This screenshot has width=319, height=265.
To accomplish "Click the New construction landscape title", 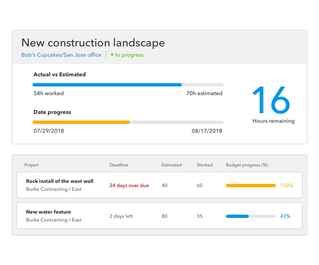I will coord(93,43).
